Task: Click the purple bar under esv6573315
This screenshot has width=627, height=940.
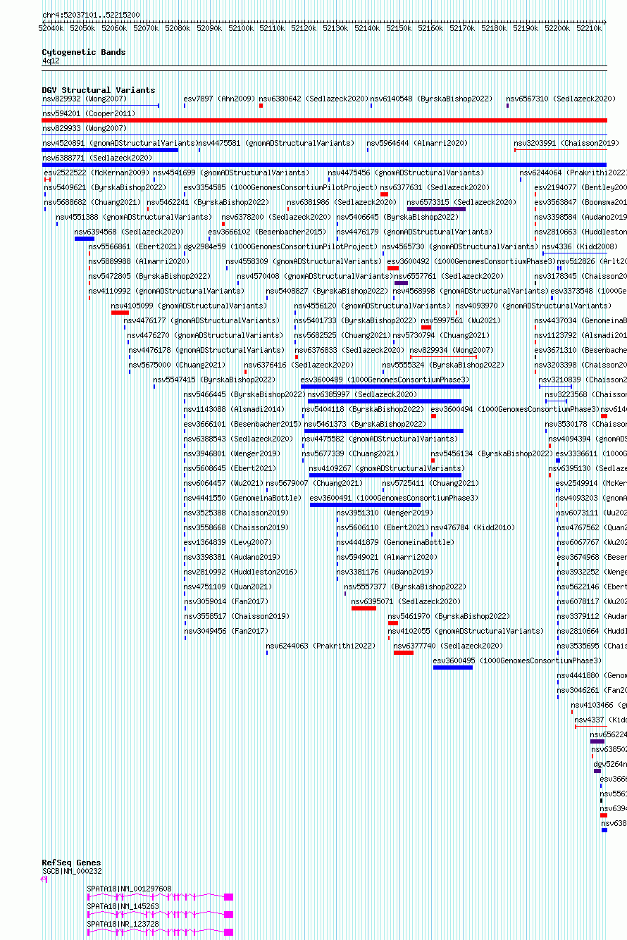Action: pos(436,209)
